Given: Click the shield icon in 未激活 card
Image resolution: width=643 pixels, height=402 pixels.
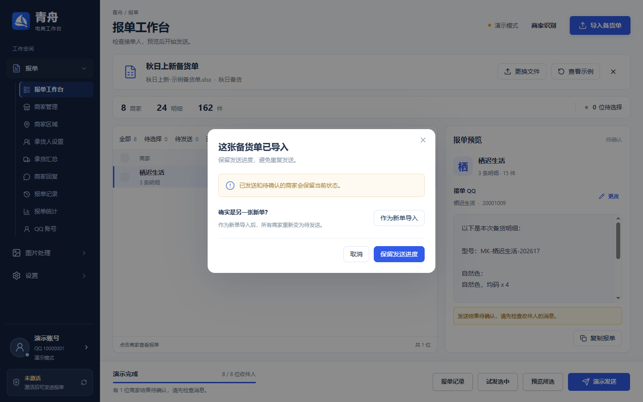Looking at the screenshot, I should pos(17,382).
